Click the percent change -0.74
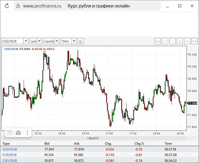199x163 pixels. tap(138, 161)
